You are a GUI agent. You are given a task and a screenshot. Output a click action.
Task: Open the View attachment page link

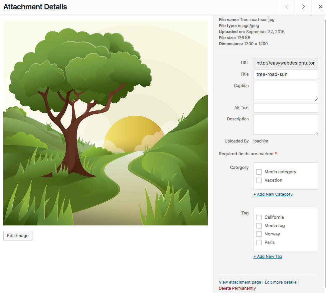[x=240, y=282]
